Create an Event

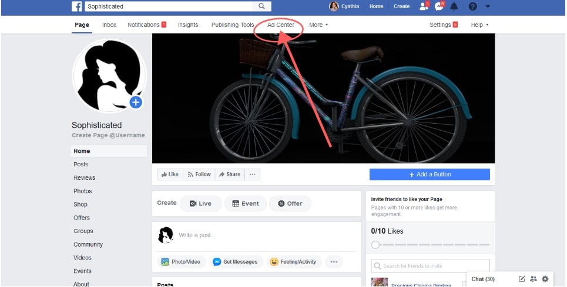246,203
